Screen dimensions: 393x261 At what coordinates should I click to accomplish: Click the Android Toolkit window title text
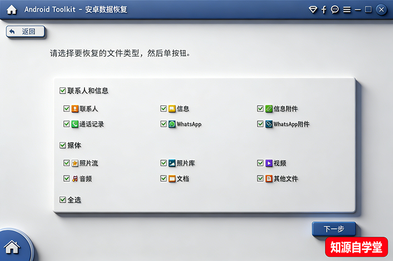(76, 9)
